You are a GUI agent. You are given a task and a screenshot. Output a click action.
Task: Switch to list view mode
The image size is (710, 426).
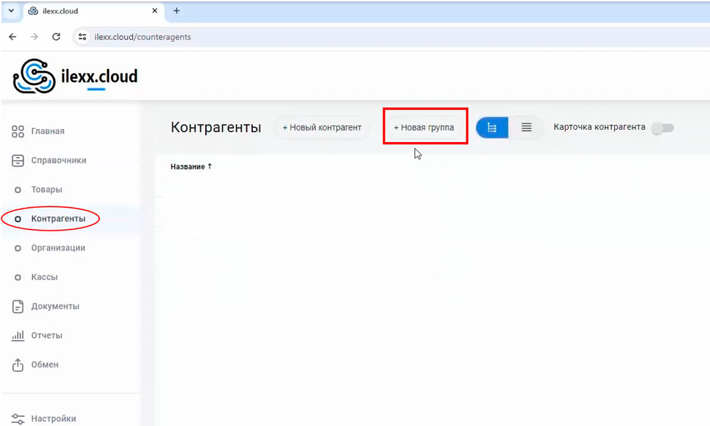tap(526, 128)
